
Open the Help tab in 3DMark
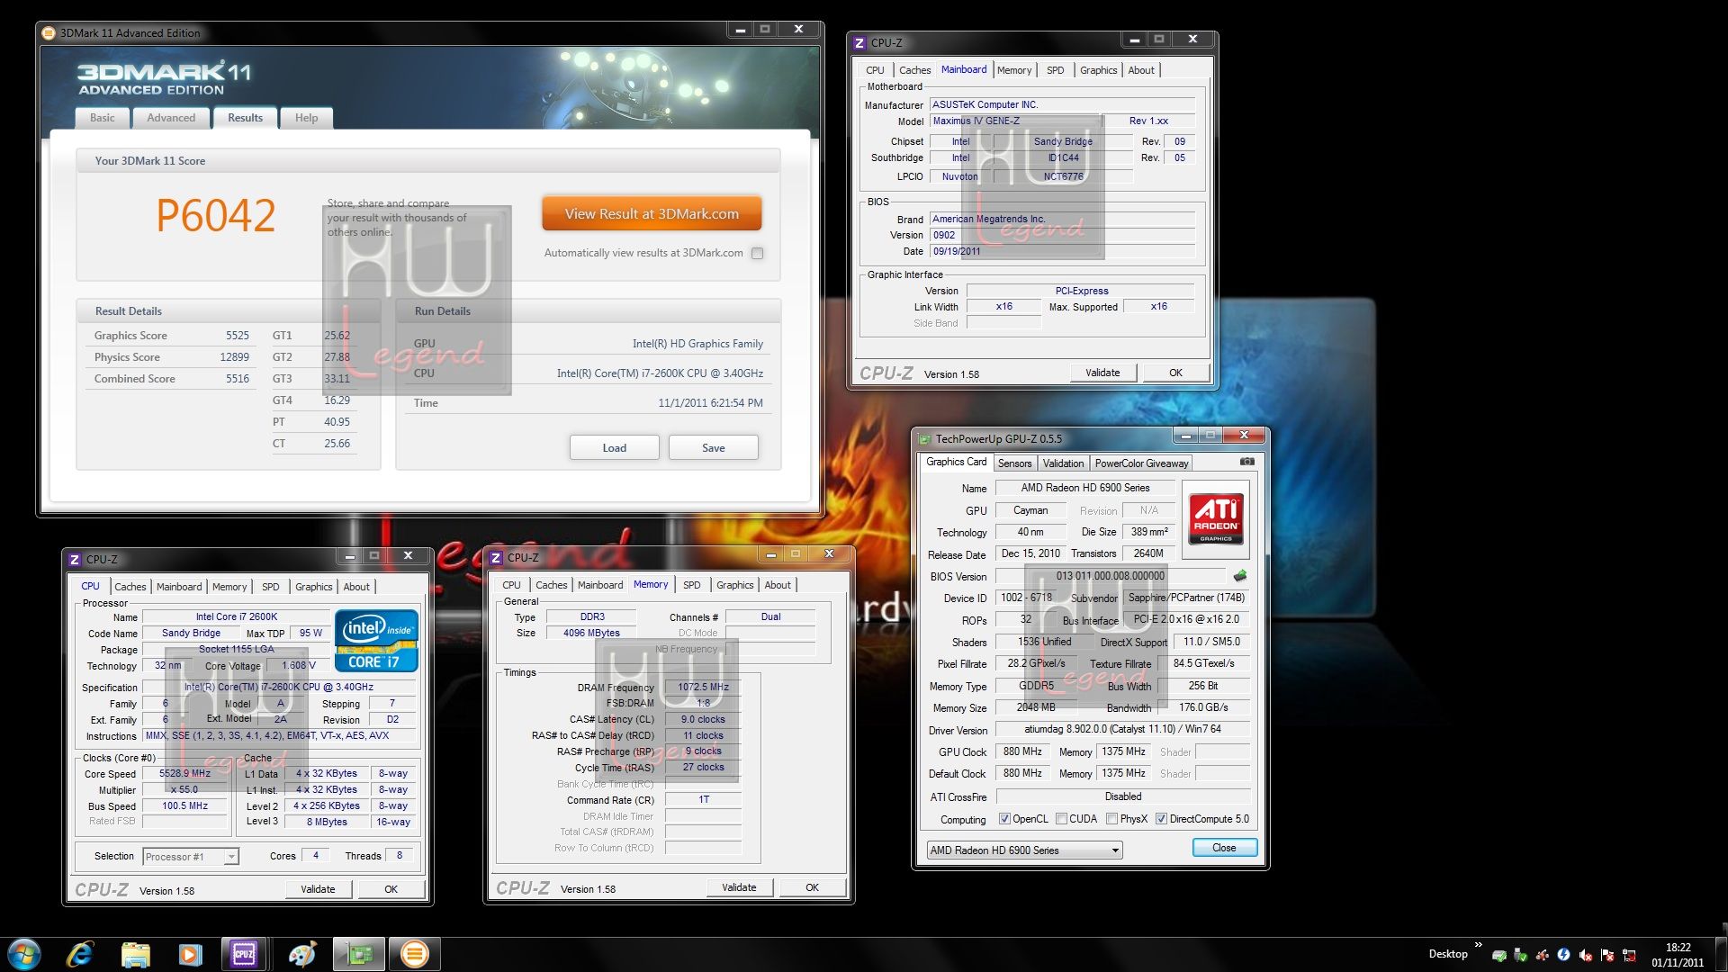[306, 118]
